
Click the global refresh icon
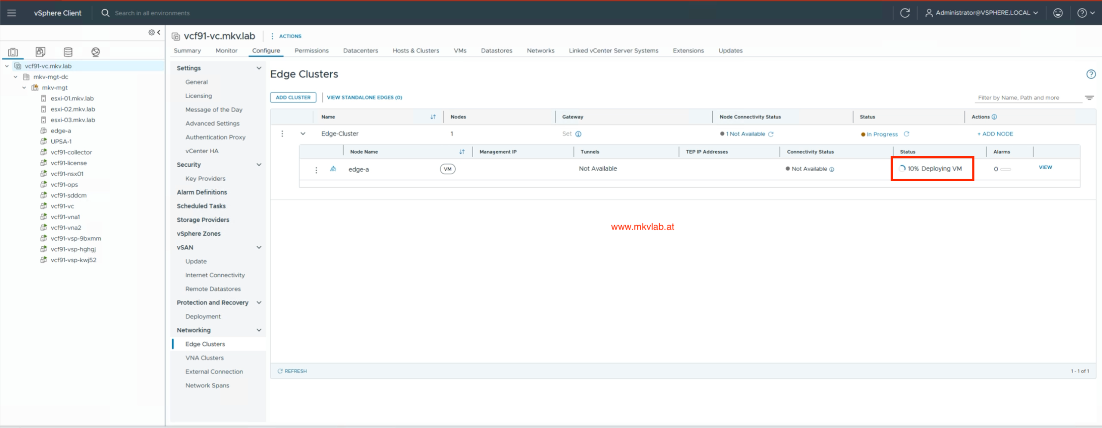tap(905, 13)
